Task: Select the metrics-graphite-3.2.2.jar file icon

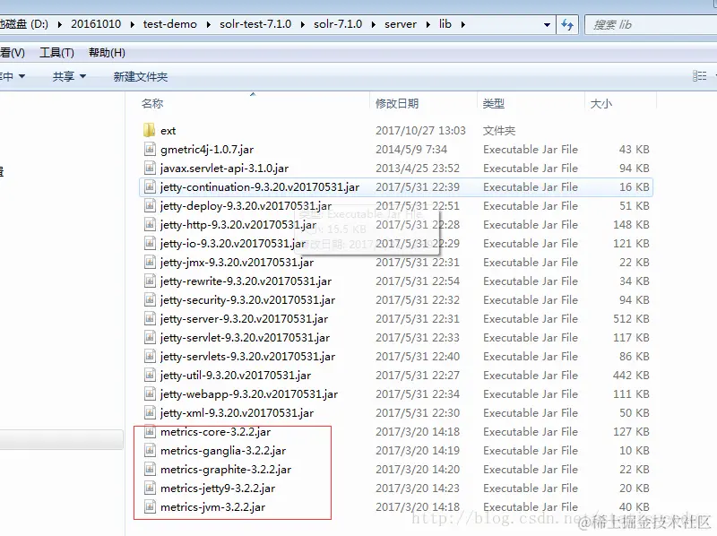Action: pyautogui.click(x=150, y=470)
